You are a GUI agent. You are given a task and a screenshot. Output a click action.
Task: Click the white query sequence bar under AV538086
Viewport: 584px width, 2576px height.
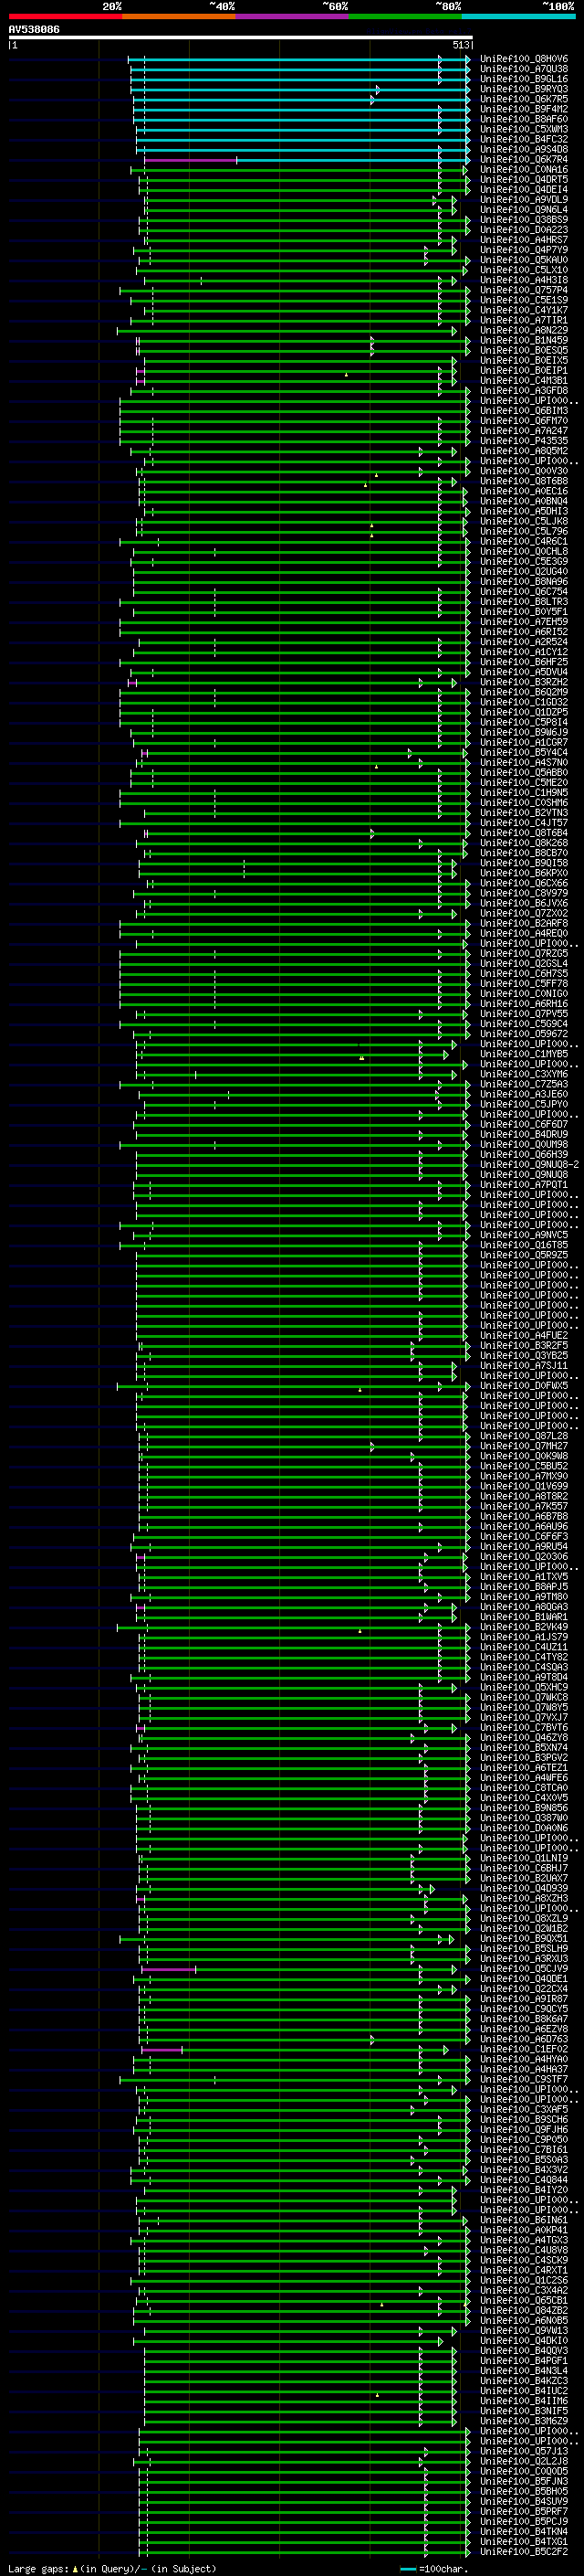coord(241,37)
